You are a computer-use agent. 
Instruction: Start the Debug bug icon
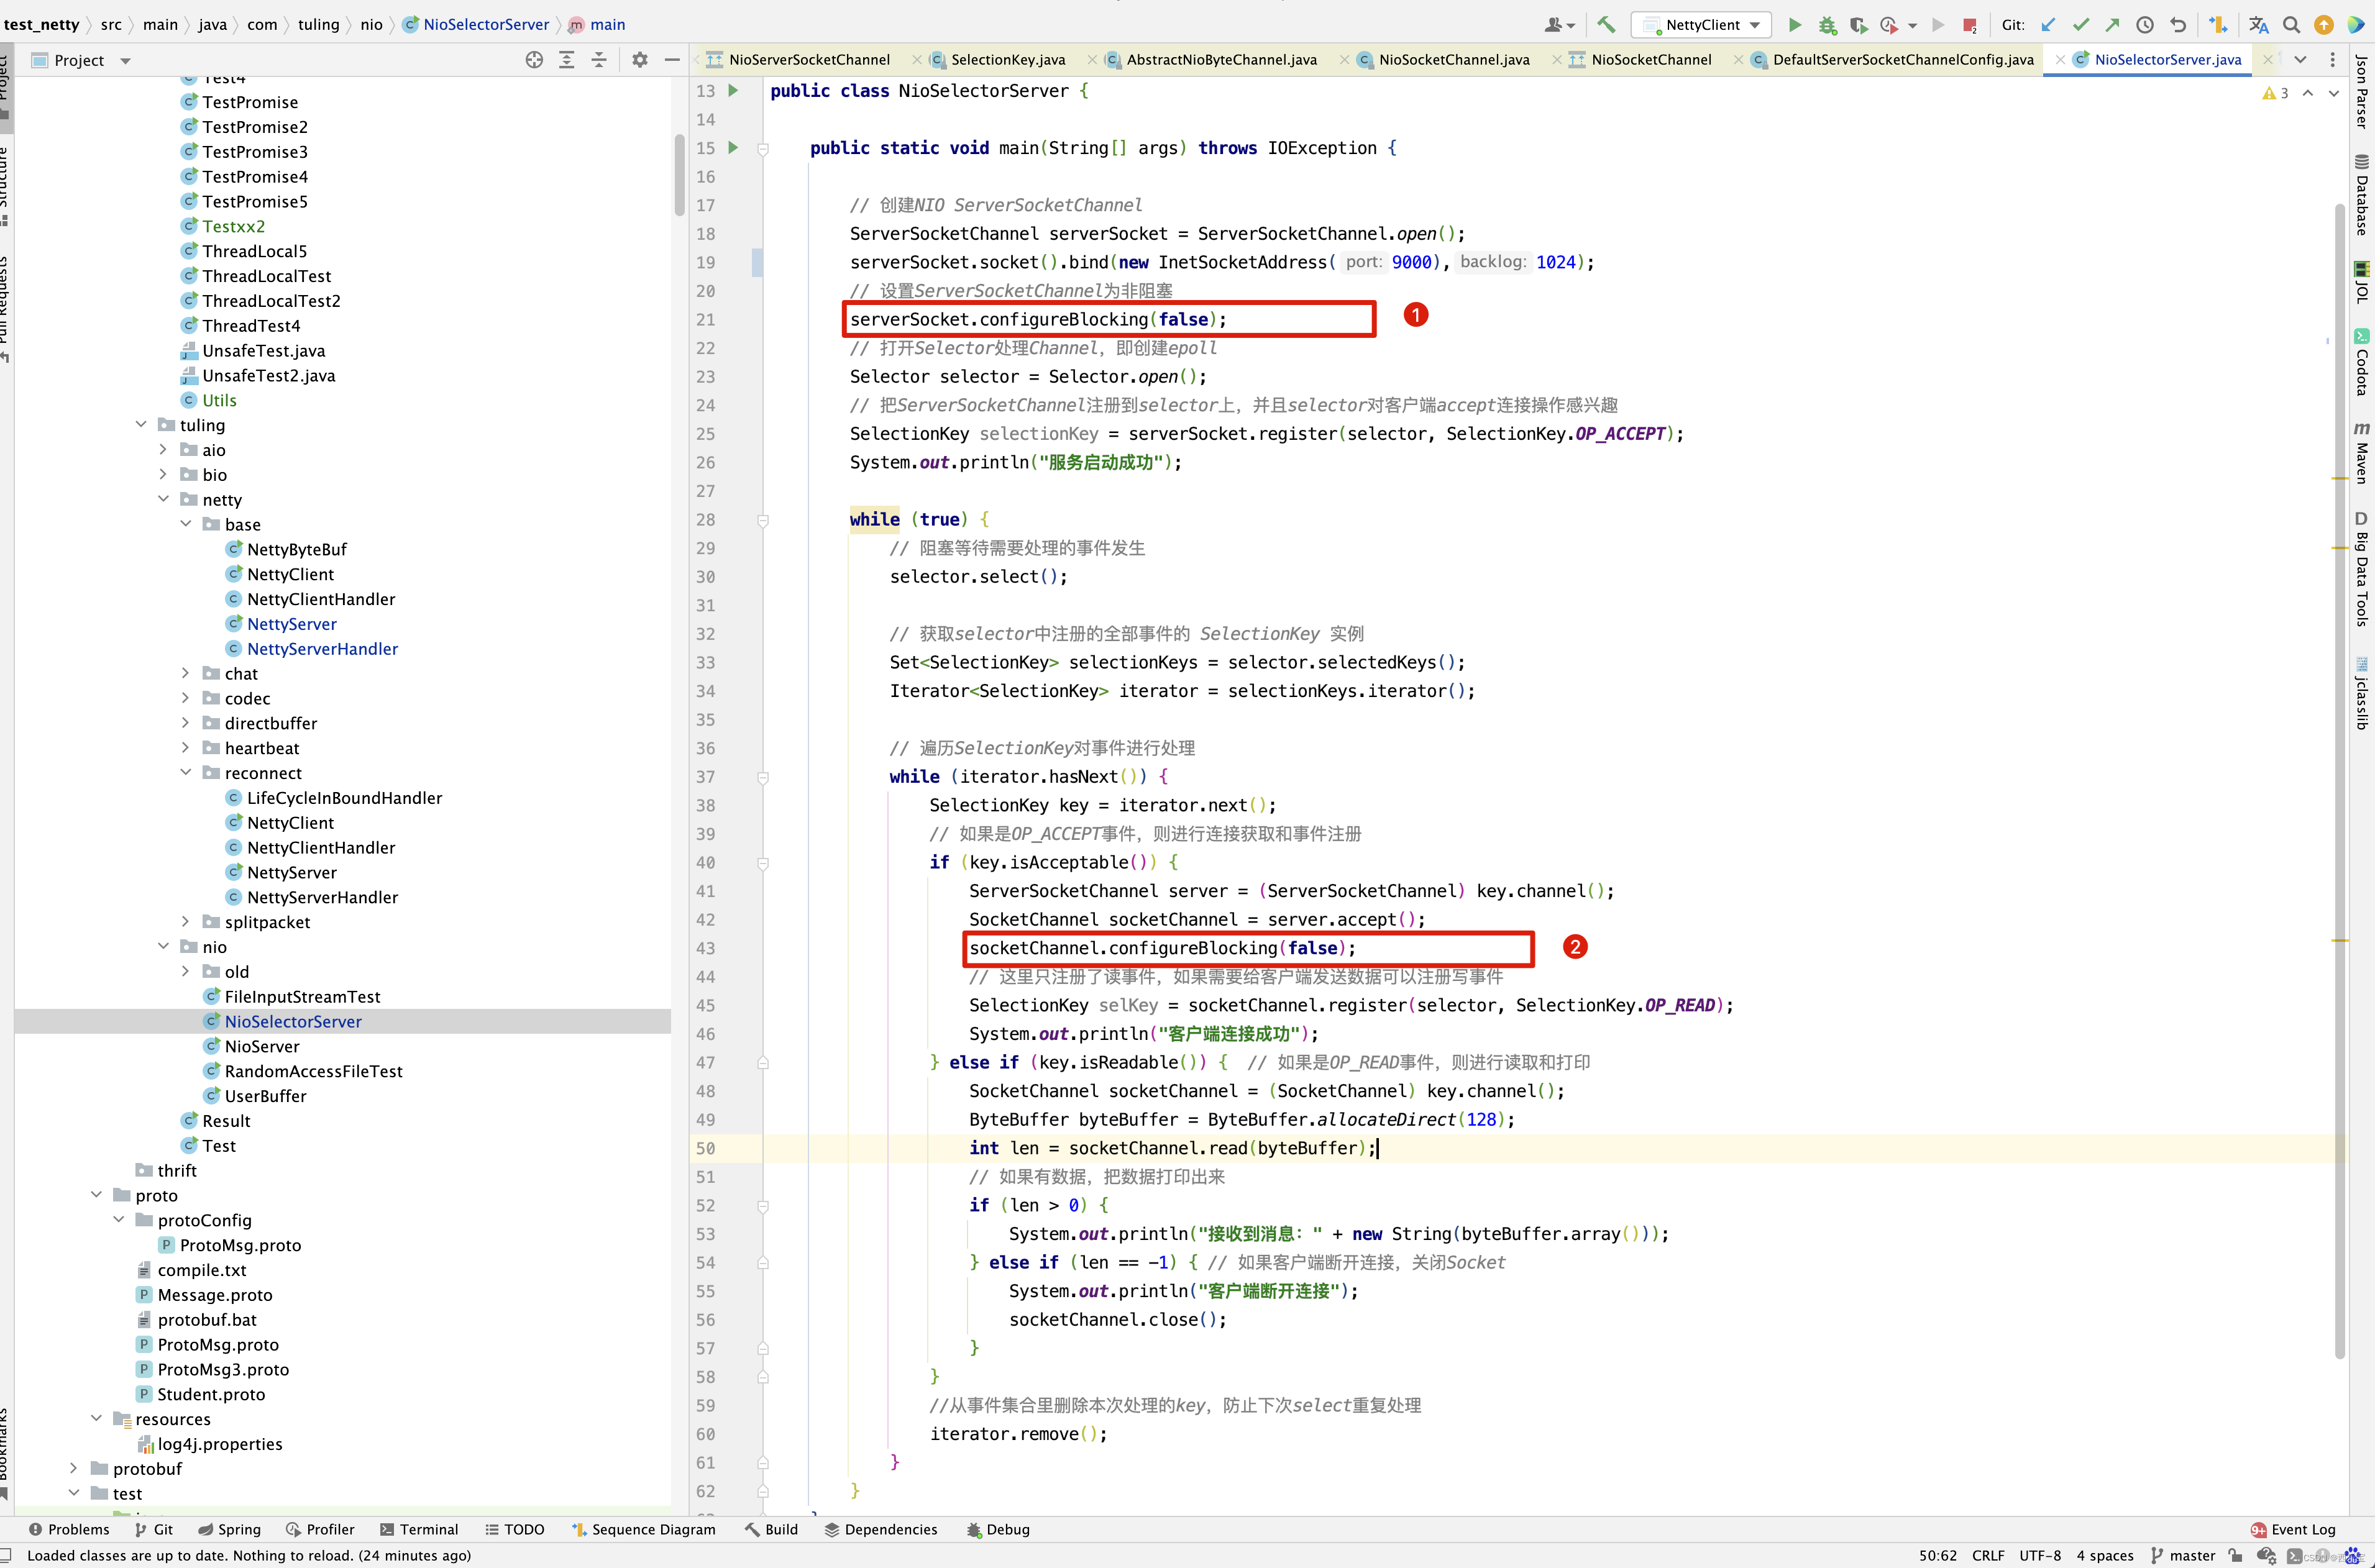(1827, 25)
